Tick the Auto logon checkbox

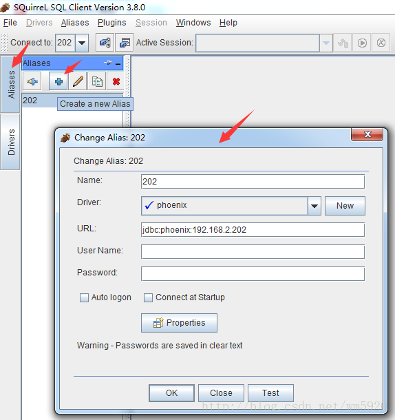(x=84, y=297)
